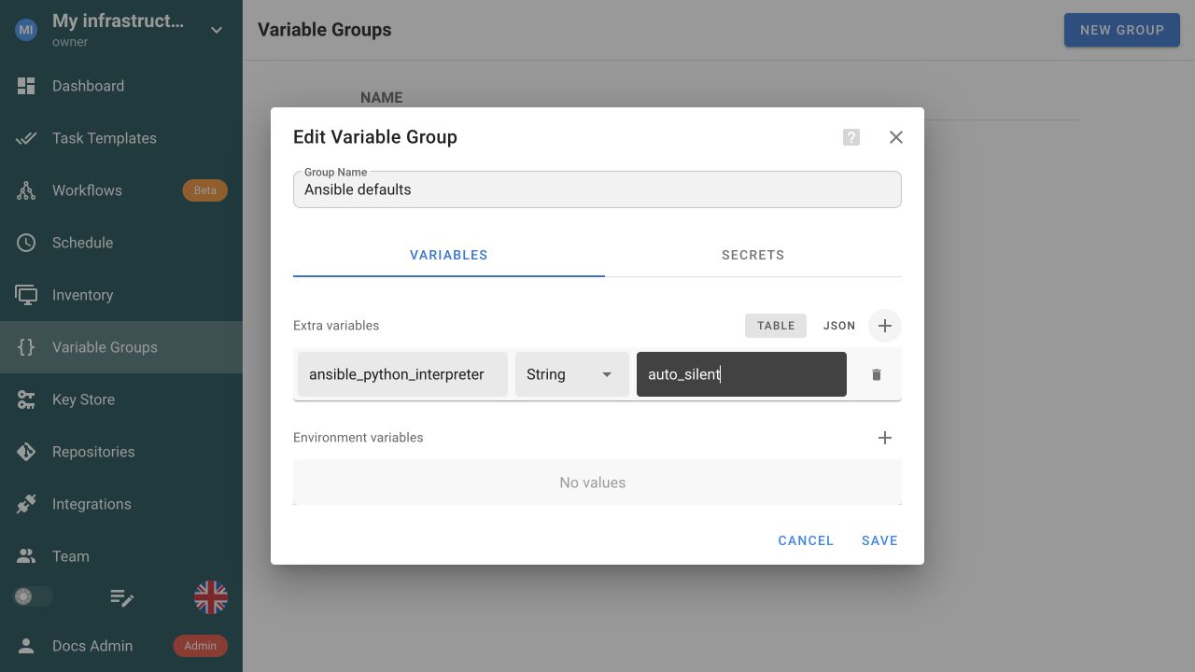
Task: Click the Schedule clock icon
Action: tap(26, 243)
